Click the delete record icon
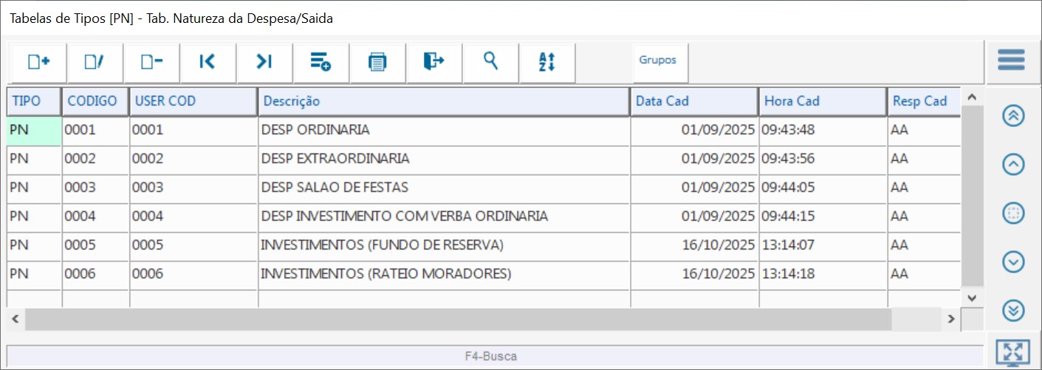 click(x=151, y=62)
